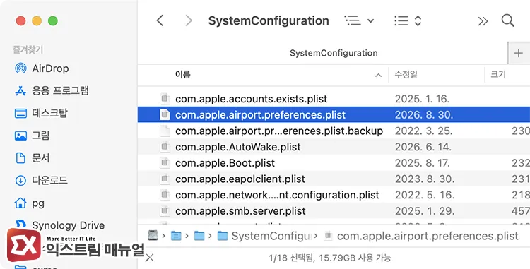This screenshot has width=530, height=269.
Task: Select com.apple.eapolclient.plist file
Action: tap(240, 179)
